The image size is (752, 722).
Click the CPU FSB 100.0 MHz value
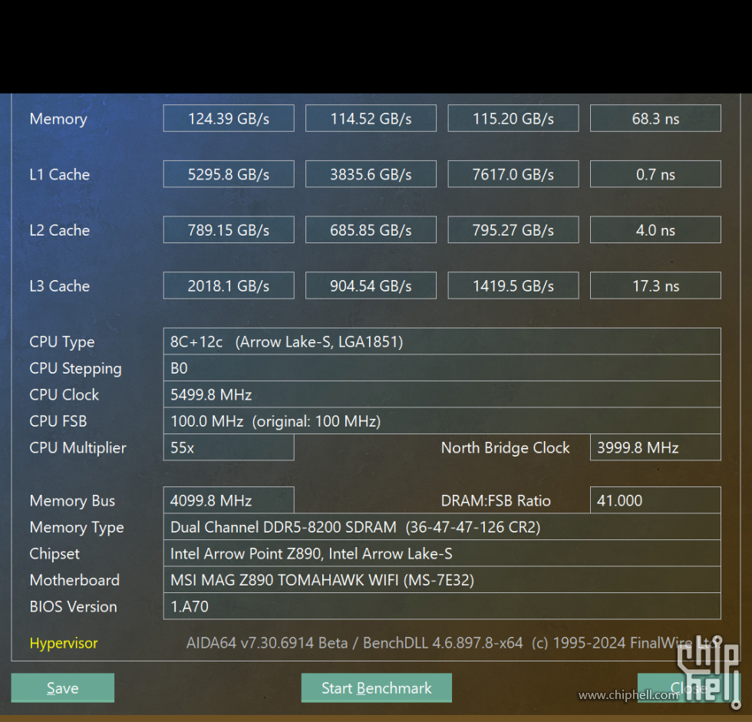[x=442, y=421]
